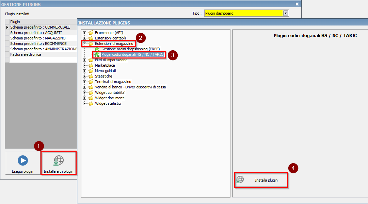
Task: Click the Esegui plugin play icon
Action: (x=23, y=160)
